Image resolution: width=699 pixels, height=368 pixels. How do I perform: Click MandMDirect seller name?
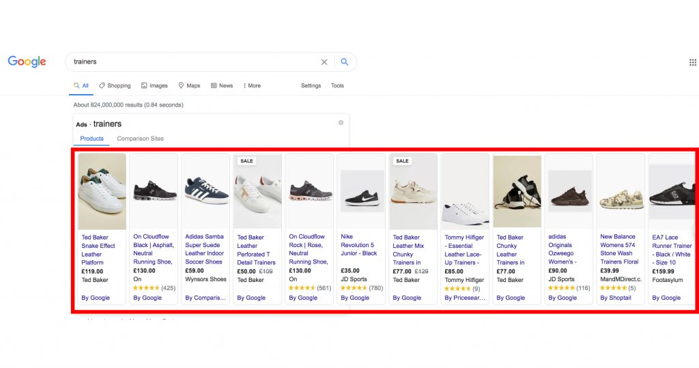[621, 279]
